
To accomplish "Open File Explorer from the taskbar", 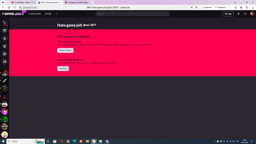I will coord(87,141).
